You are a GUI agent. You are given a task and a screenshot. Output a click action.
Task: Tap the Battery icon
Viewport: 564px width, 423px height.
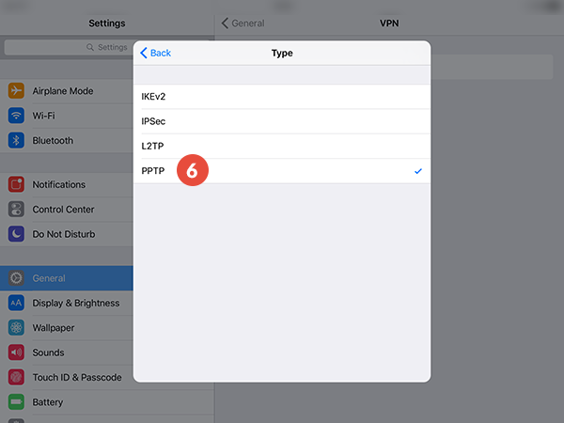point(16,402)
